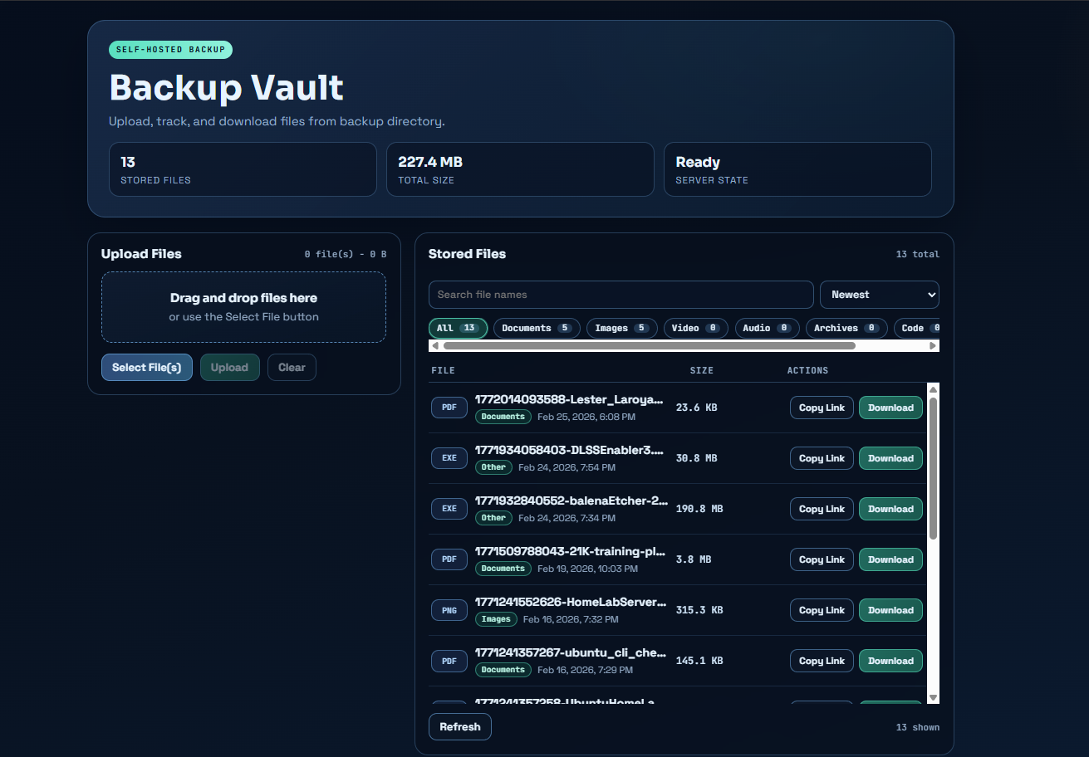This screenshot has height=757, width=1089.
Task: Copy Link for the Lester_Laroya PDF
Action: point(821,407)
